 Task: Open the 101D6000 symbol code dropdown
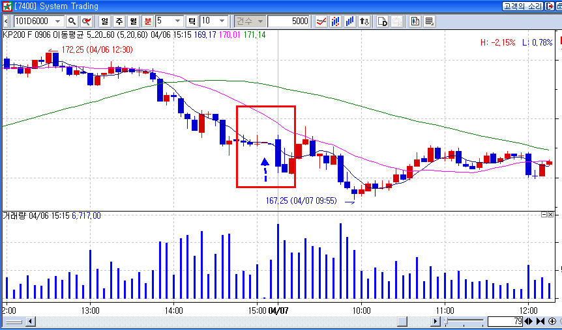coord(58,21)
